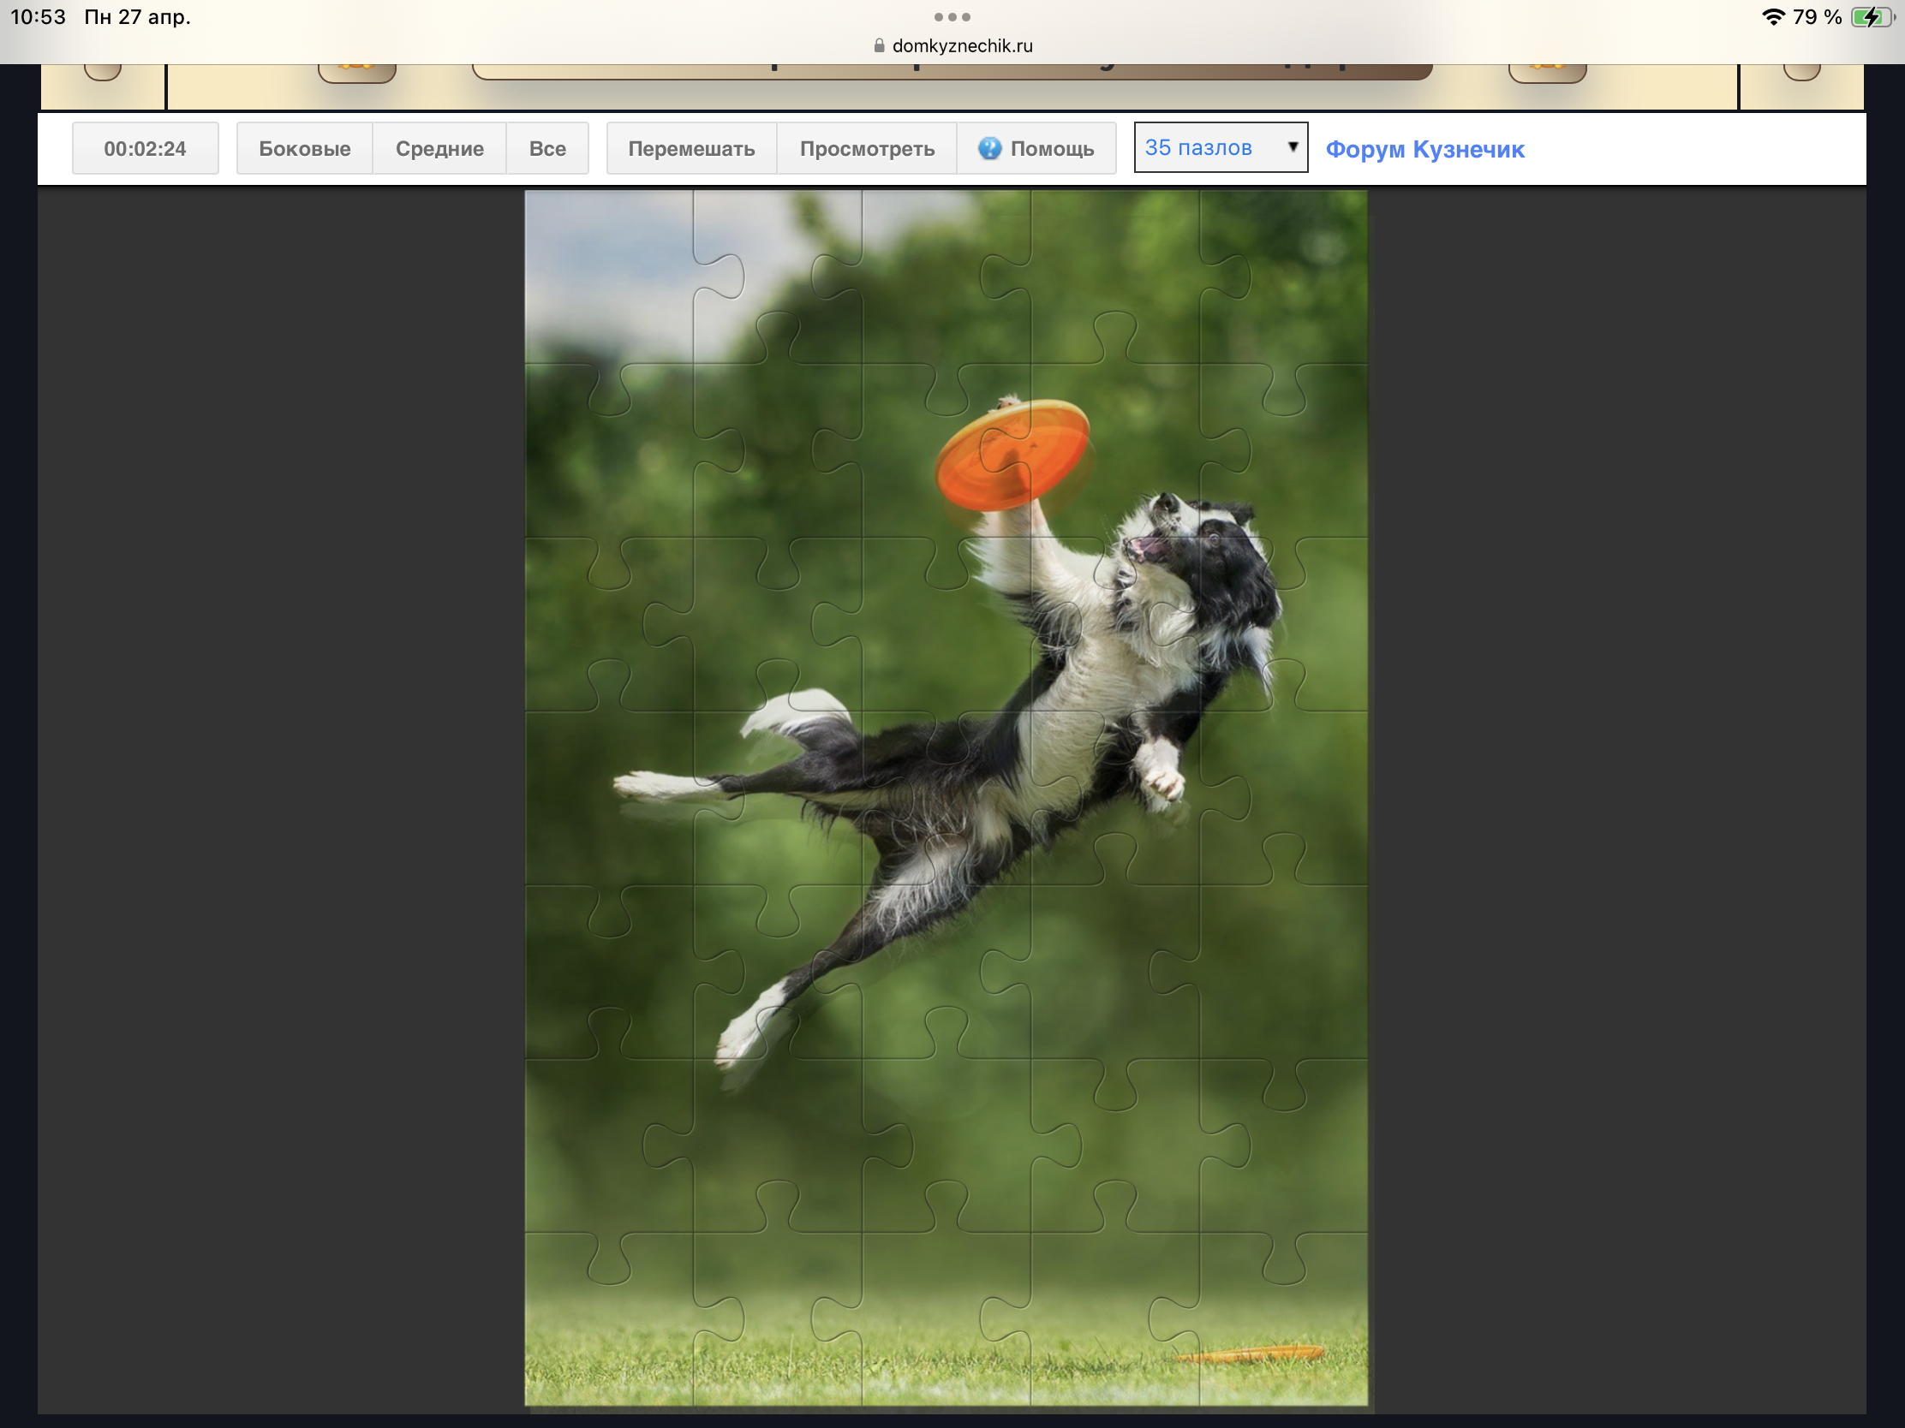The image size is (1905, 1428).
Task: Tap the three-dot multitasking icon at top
Action: pos(952,17)
